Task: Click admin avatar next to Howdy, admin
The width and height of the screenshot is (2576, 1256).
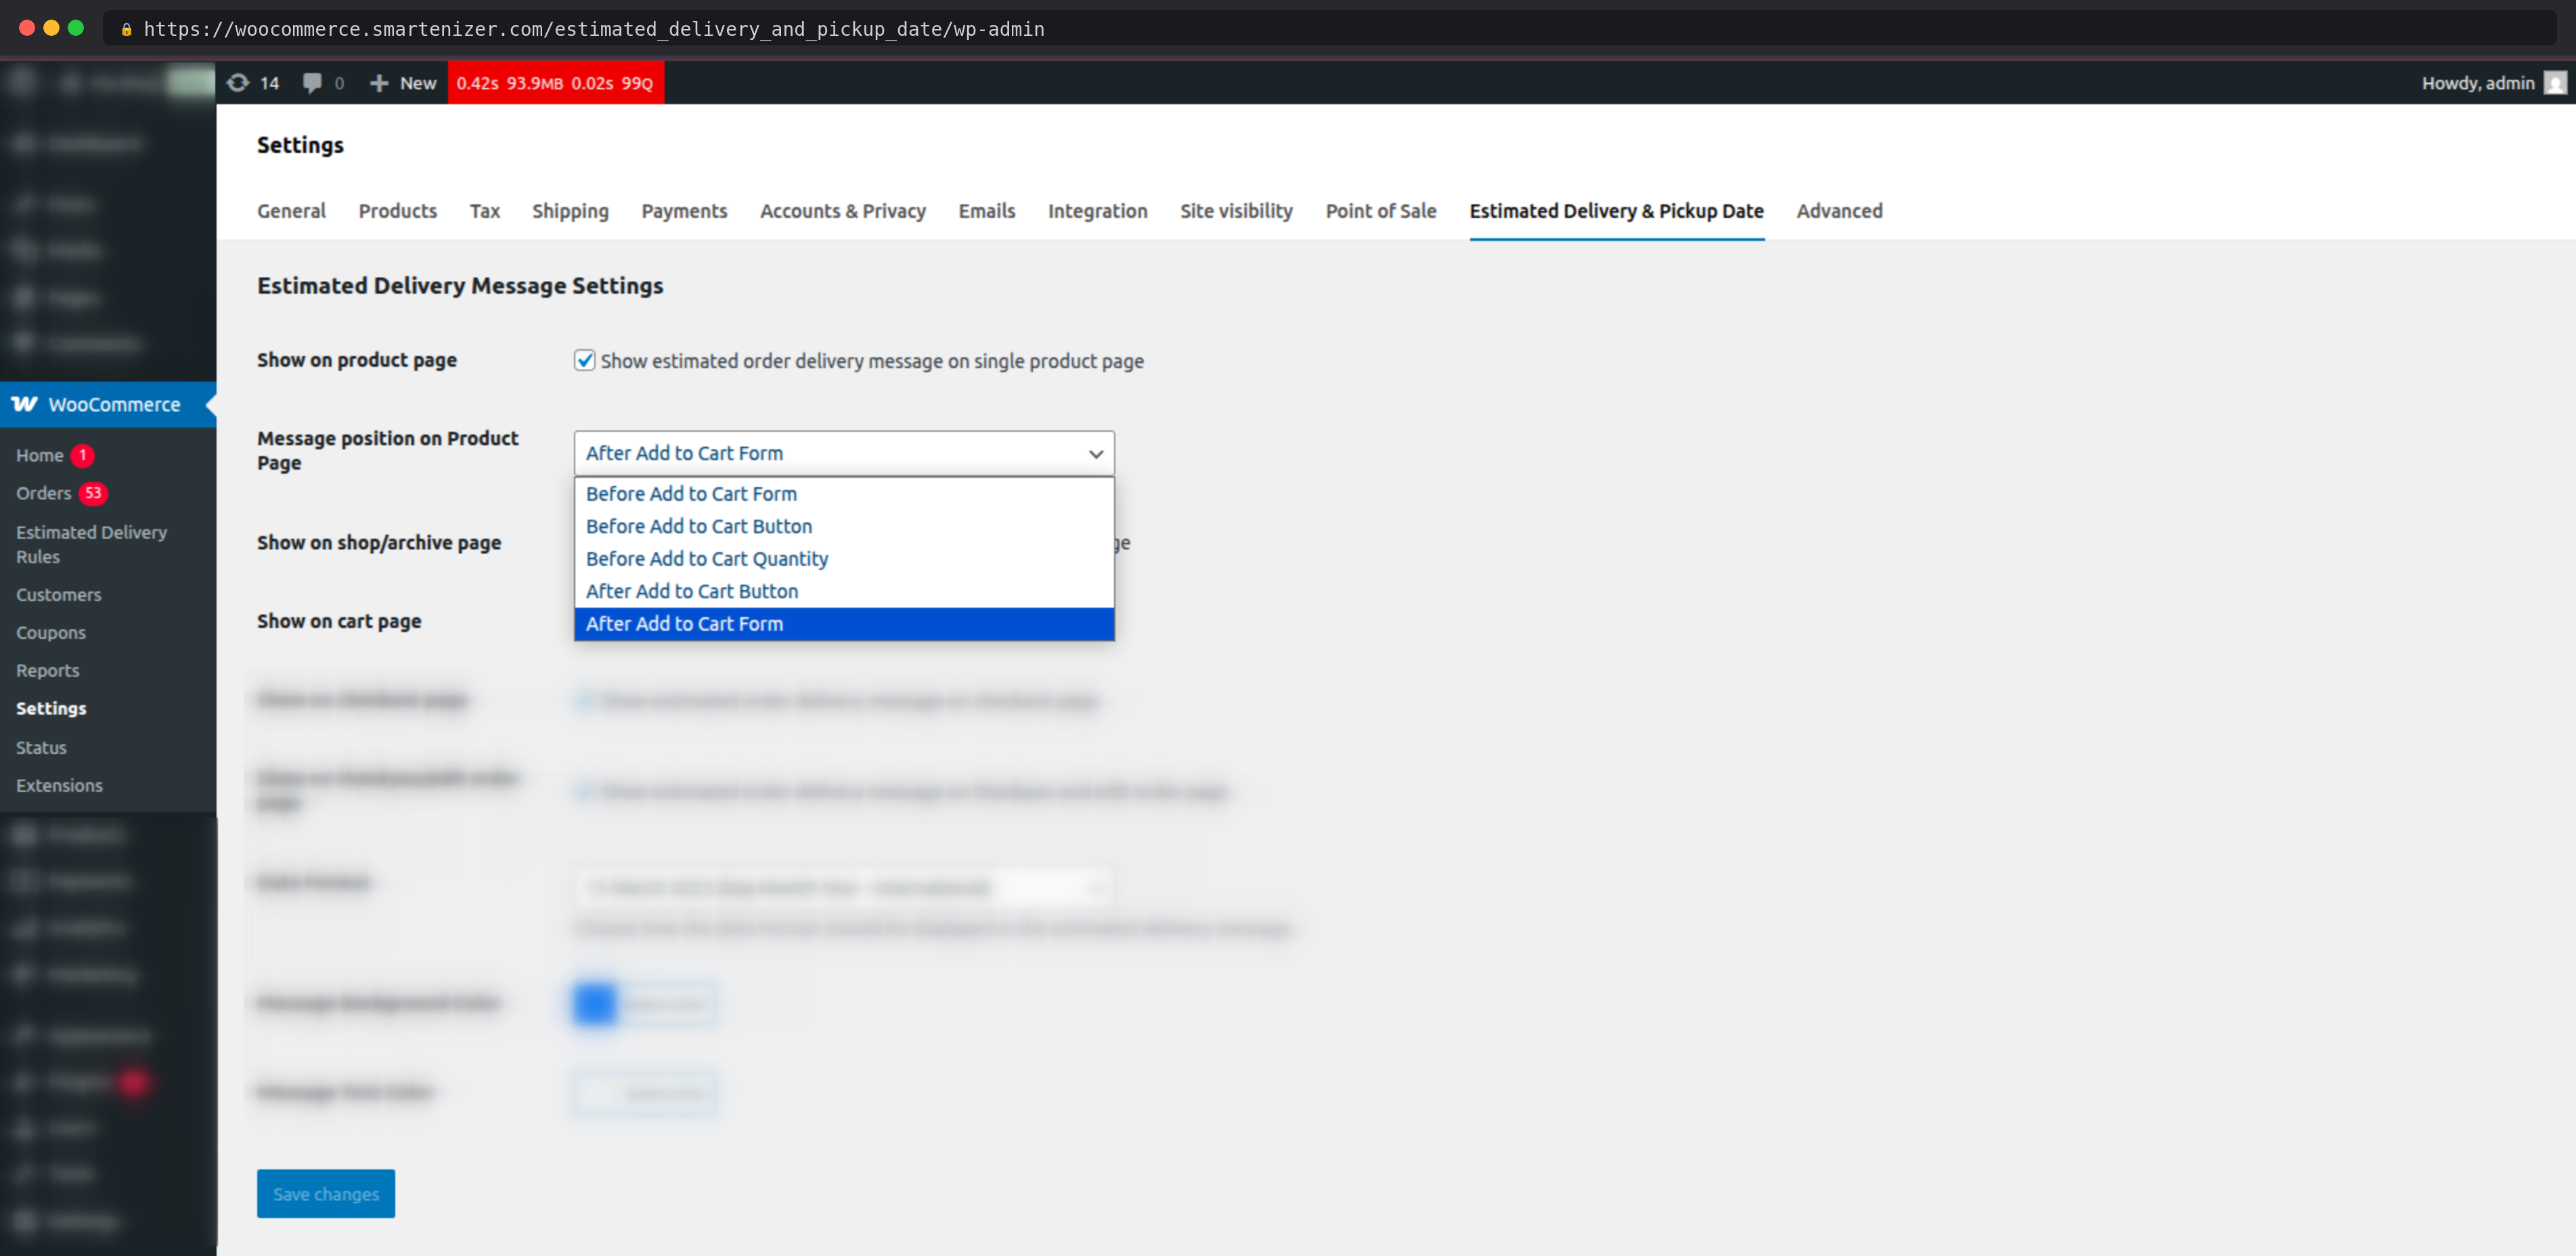Action: point(2555,83)
